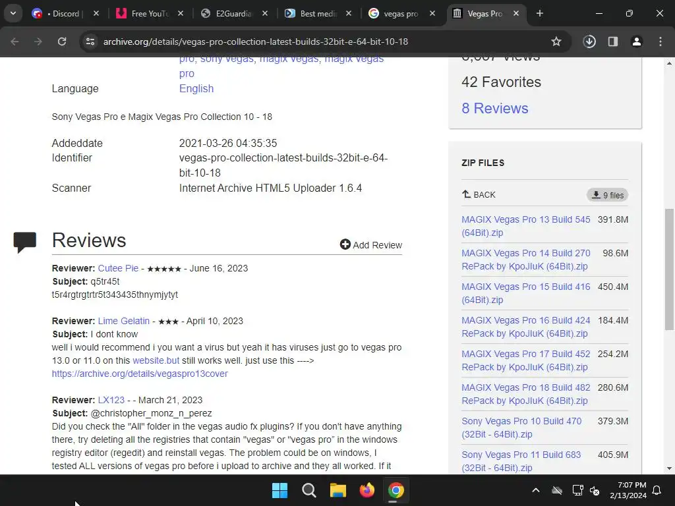
Task: Select Internet Archive HTML5 Uploader 1.6.4 text
Action: 270,188
